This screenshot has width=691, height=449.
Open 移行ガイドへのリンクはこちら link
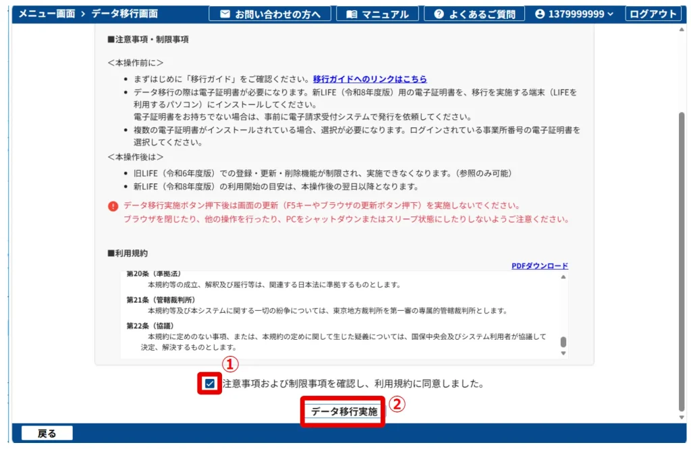tap(370, 80)
